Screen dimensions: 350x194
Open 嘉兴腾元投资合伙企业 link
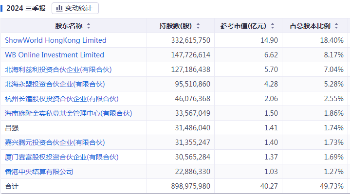click(55, 142)
